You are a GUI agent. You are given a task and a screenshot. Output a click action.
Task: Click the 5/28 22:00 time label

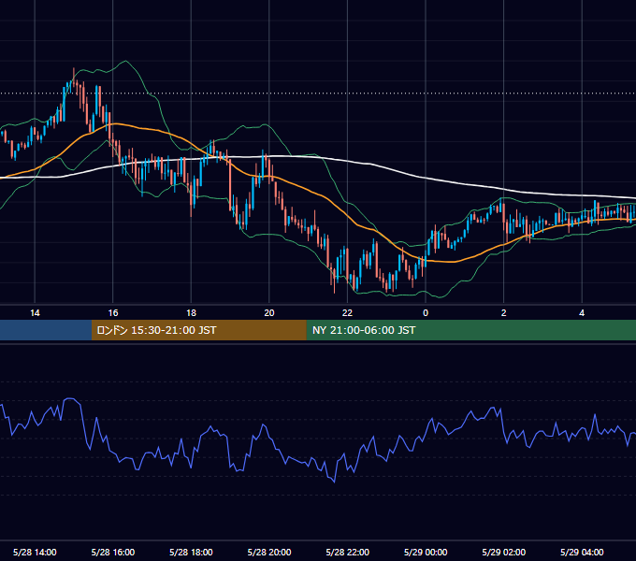pos(348,552)
